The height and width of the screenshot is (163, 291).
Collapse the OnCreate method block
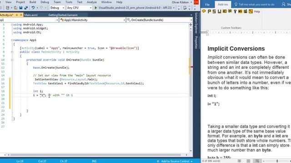12,60
